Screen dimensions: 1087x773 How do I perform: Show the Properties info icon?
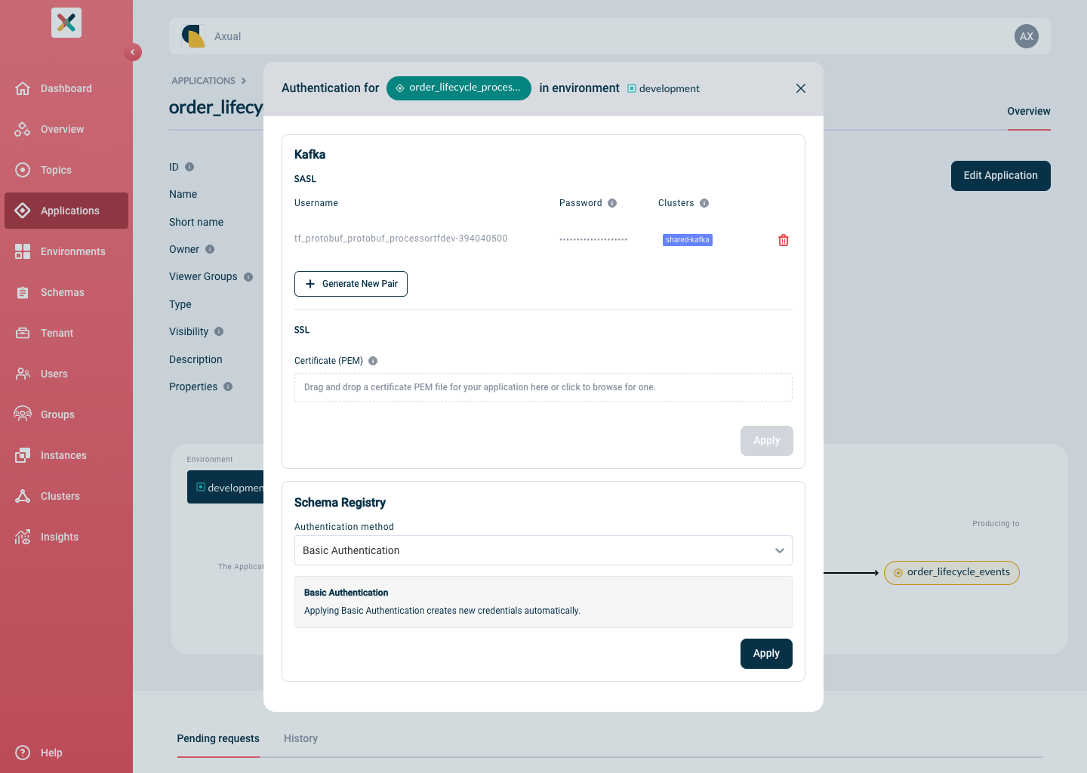[228, 386]
